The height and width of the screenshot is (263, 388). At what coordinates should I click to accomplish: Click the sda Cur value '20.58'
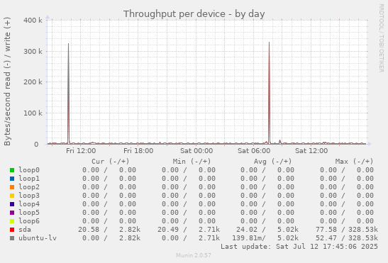point(89,230)
